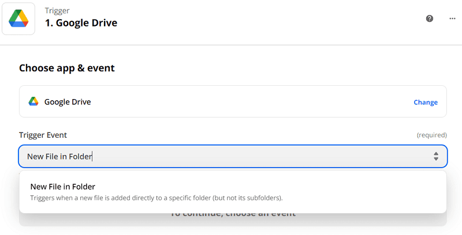Image resolution: width=462 pixels, height=235 pixels.
Task: Click the "(required)" indicator text
Action: (431, 135)
